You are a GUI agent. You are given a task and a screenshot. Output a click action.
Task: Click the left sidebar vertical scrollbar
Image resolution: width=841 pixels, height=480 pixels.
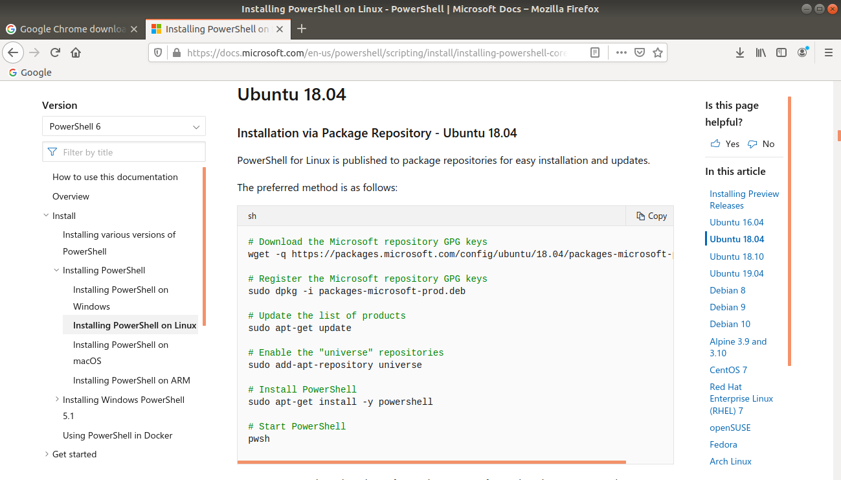point(205,246)
